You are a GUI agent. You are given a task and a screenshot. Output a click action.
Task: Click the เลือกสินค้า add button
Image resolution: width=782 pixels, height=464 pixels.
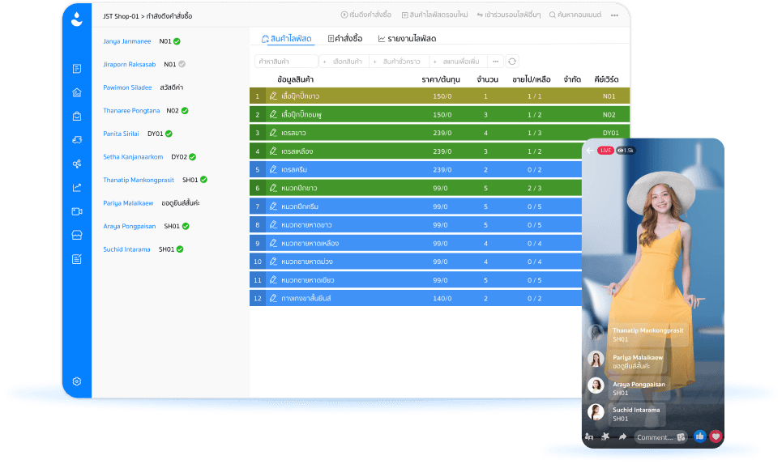pos(343,62)
